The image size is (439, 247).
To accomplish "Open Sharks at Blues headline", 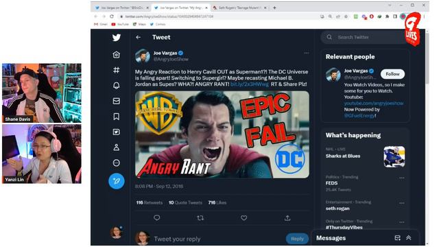I will point(343,156).
